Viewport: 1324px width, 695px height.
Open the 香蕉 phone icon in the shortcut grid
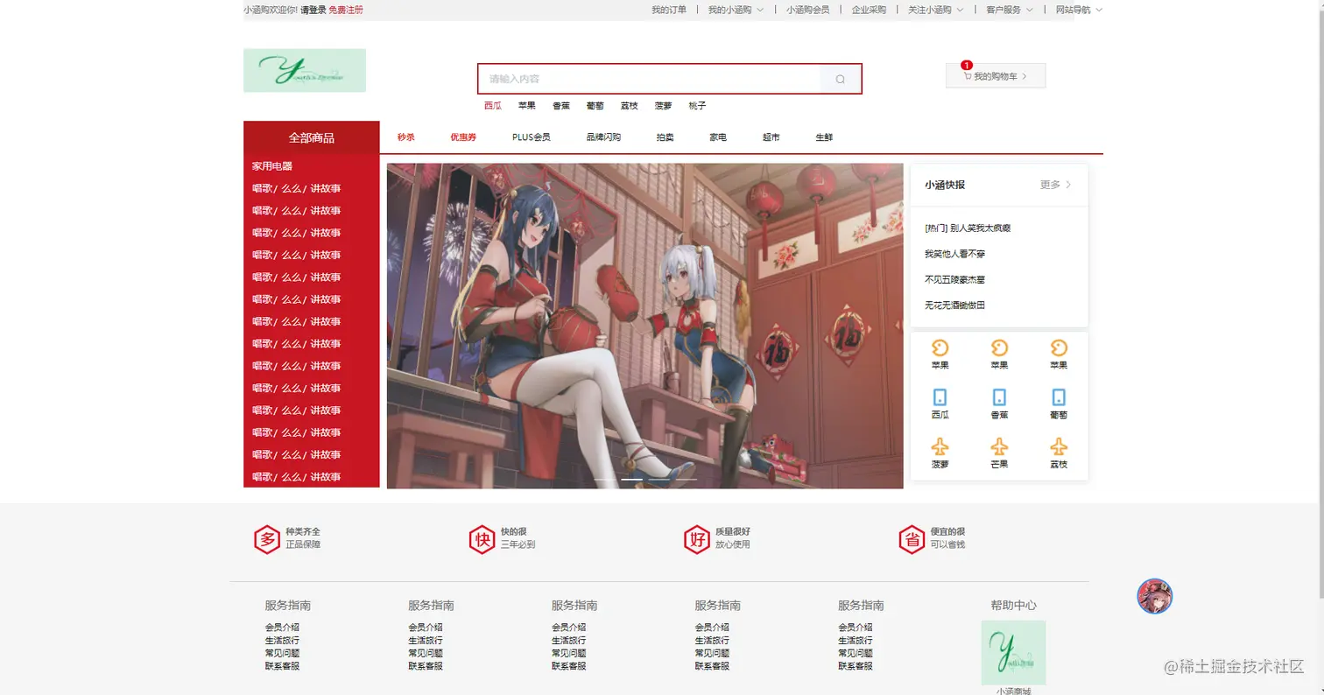[x=999, y=397]
